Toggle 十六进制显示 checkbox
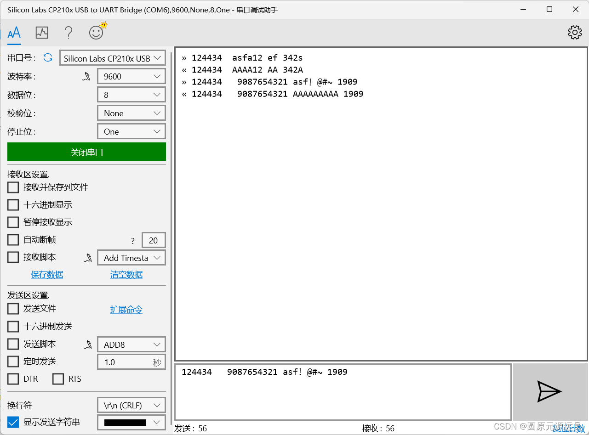589x435 pixels. 13,205
